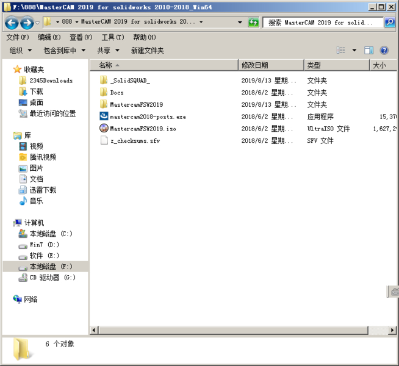399x366 pixels.
Task: Sort by the 类型 column header
Action: coord(337,65)
